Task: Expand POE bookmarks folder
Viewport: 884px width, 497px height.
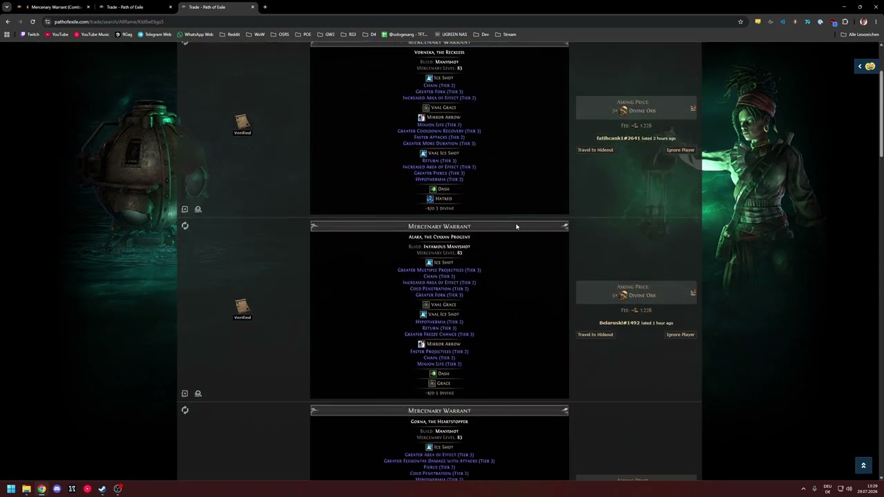Action: point(303,34)
